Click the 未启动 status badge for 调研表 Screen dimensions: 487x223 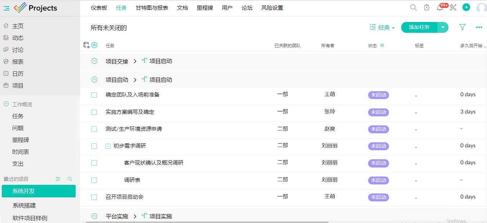click(378, 180)
